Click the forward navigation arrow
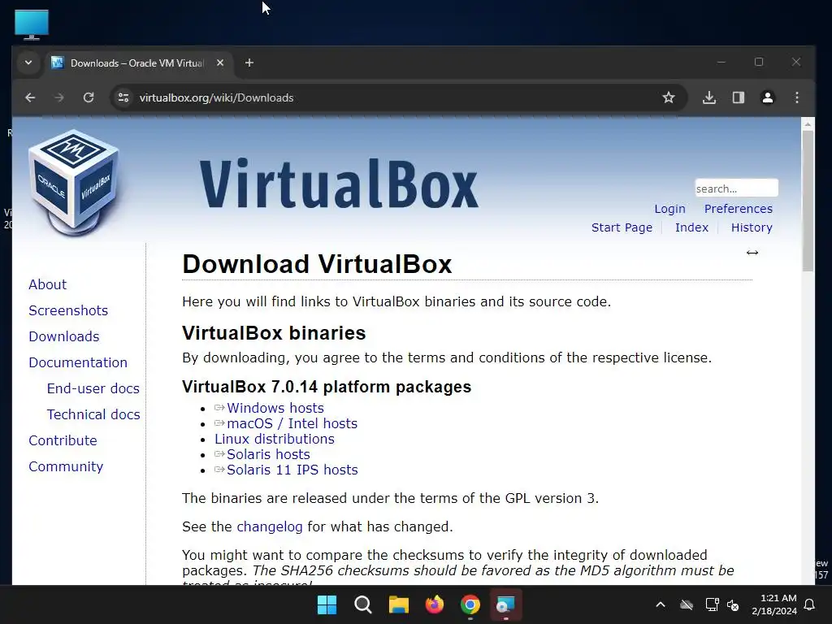Screen dimensions: 832x624 (58, 97)
